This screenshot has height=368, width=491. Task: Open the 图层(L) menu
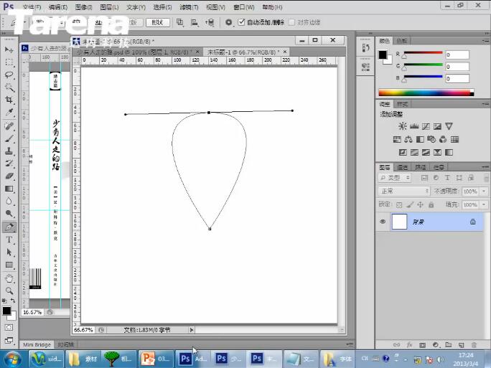pos(109,7)
